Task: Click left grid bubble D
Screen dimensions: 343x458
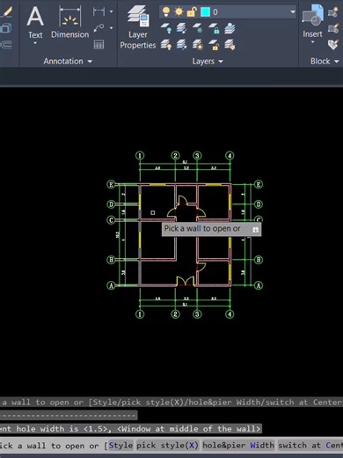Action: point(111,204)
